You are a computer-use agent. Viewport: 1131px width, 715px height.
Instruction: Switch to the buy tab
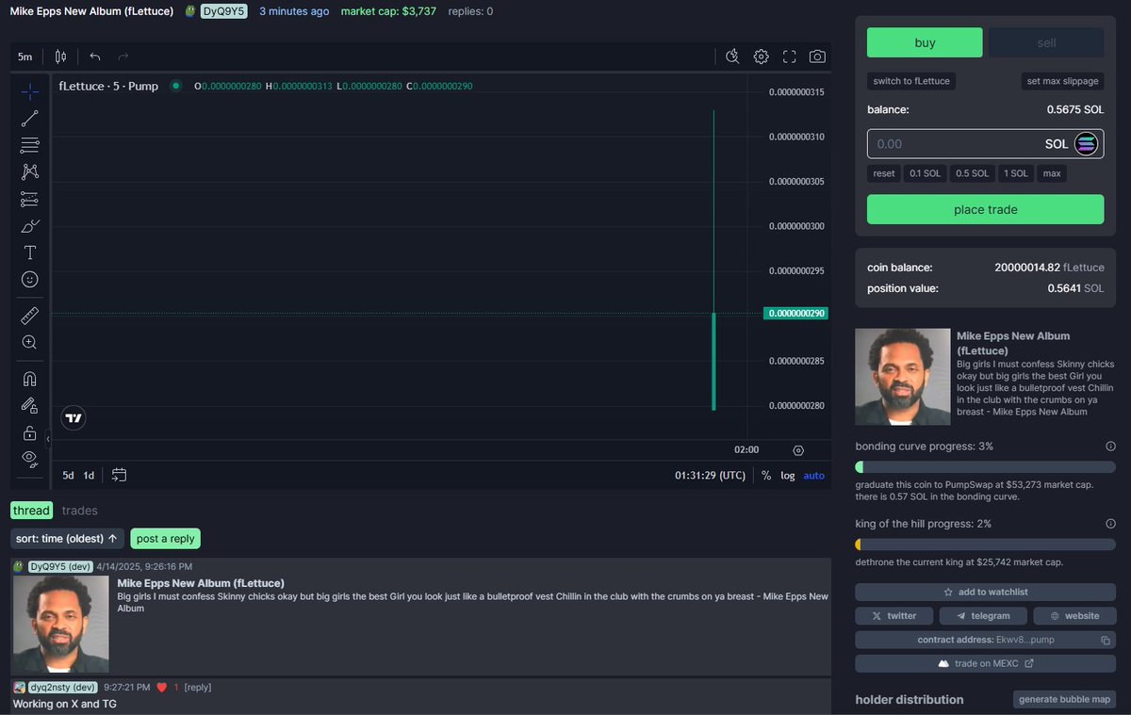click(925, 42)
